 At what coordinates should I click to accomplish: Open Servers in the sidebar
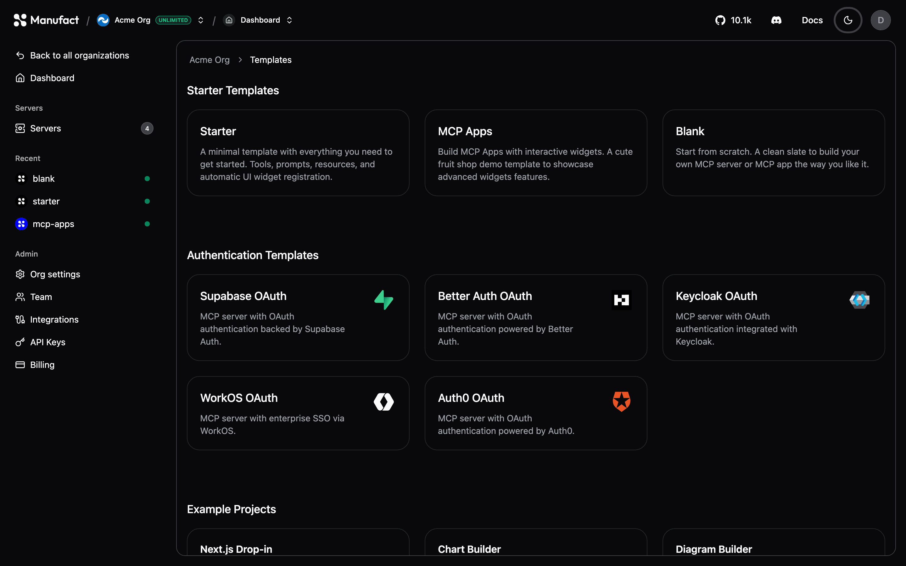tap(84, 128)
